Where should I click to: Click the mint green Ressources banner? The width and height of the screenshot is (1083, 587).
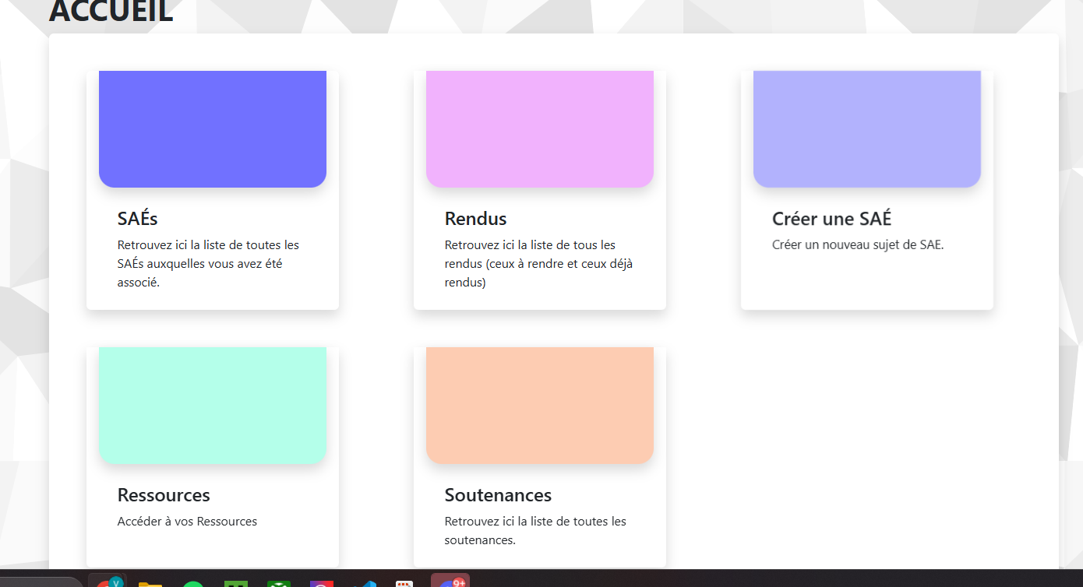coord(212,405)
